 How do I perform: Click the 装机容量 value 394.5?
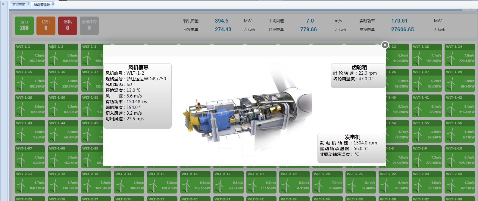tap(222, 21)
